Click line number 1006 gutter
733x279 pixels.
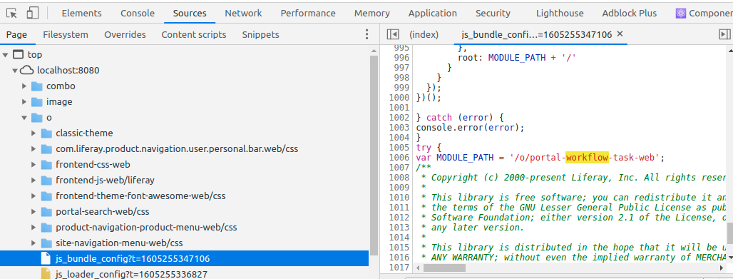pyautogui.click(x=399, y=158)
